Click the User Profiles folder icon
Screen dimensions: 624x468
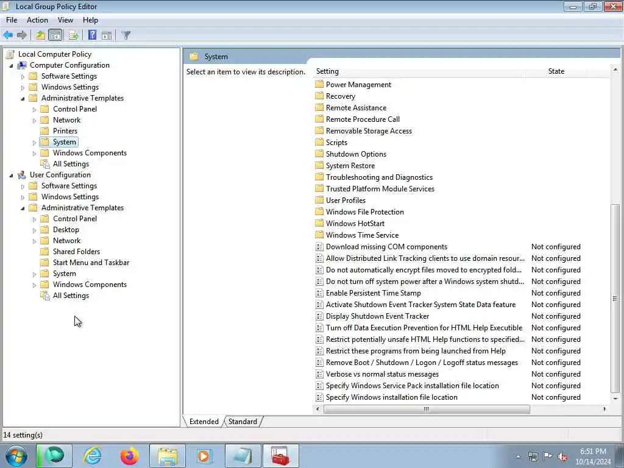[x=319, y=200]
